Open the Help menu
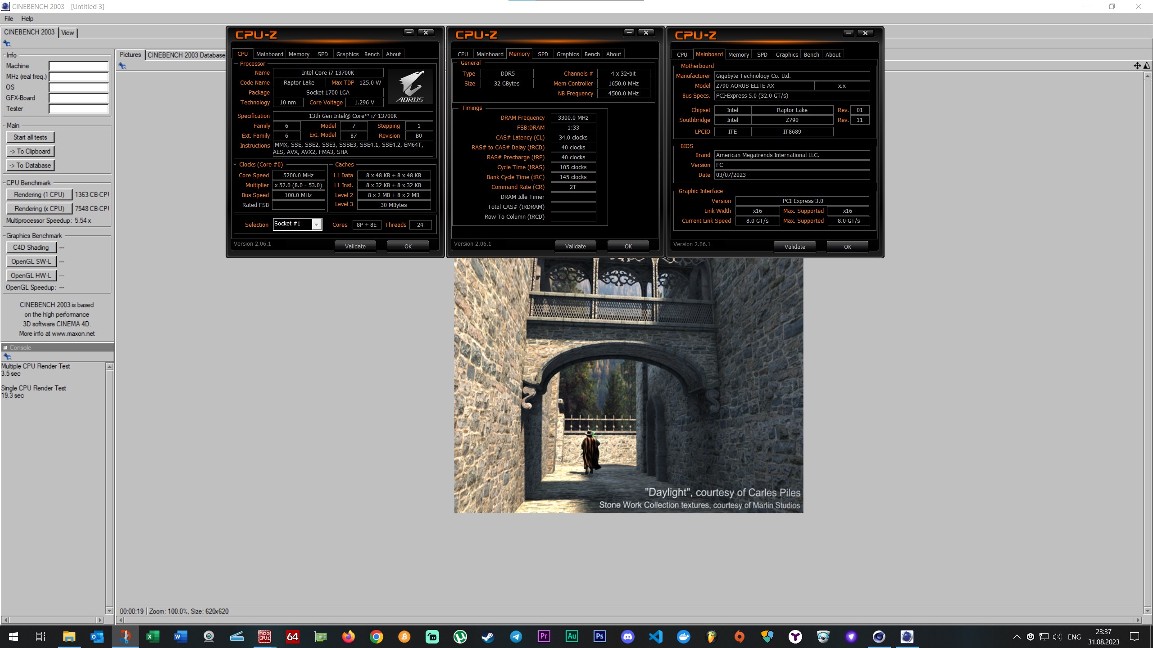This screenshot has width=1153, height=648. pyautogui.click(x=27, y=18)
